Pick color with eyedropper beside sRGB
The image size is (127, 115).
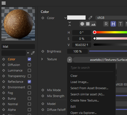point(90,18)
